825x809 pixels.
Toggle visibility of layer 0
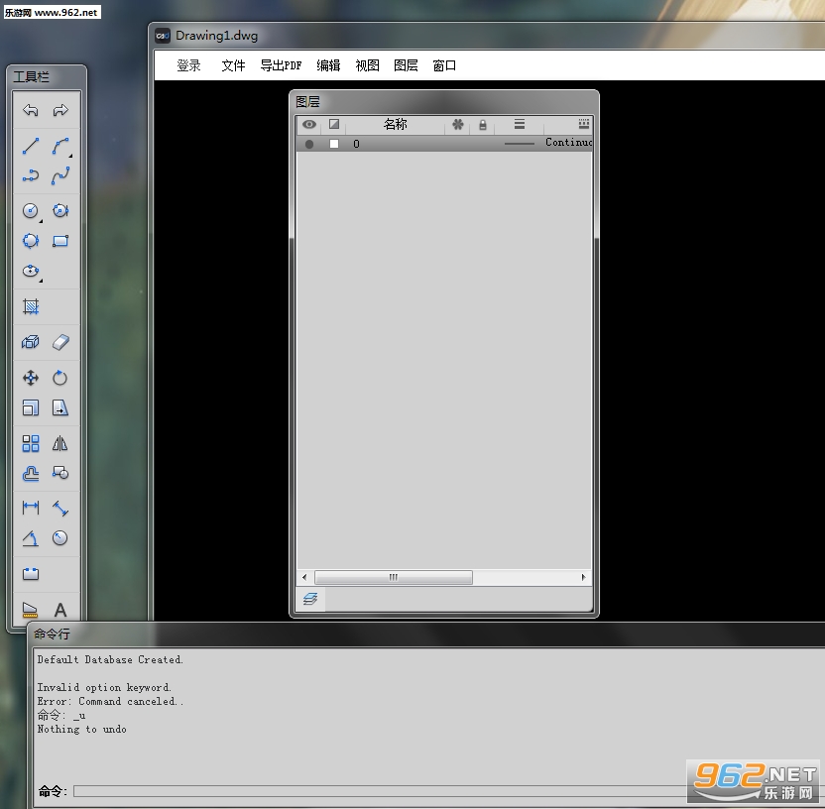point(309,144)
